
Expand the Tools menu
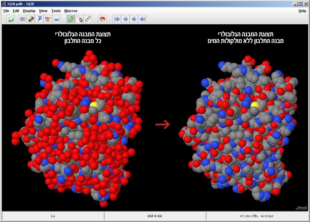pos(56,11)
